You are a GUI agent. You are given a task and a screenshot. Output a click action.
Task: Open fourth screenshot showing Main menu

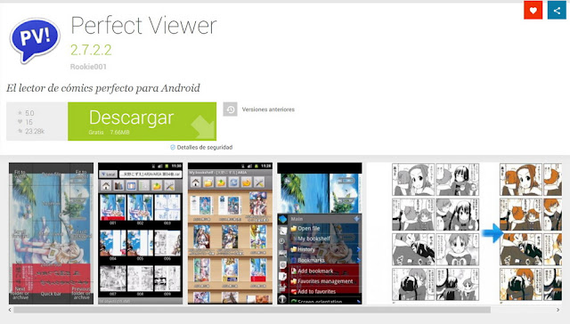(320, 233)
